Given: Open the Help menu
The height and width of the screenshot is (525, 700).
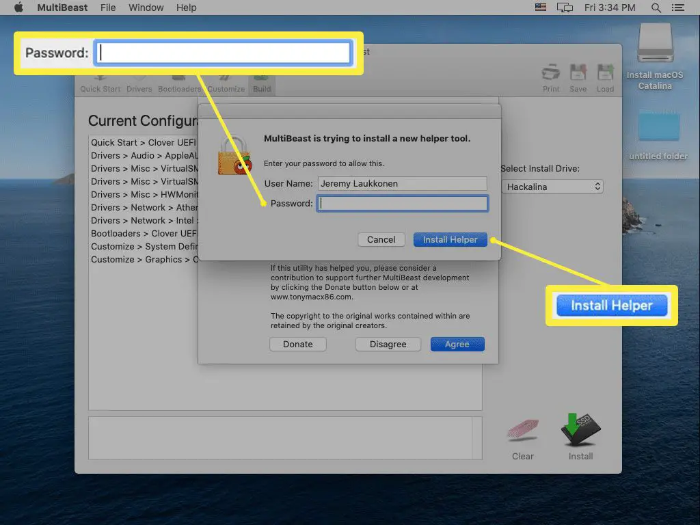Looking at the screenshot, I should (186, 8).
